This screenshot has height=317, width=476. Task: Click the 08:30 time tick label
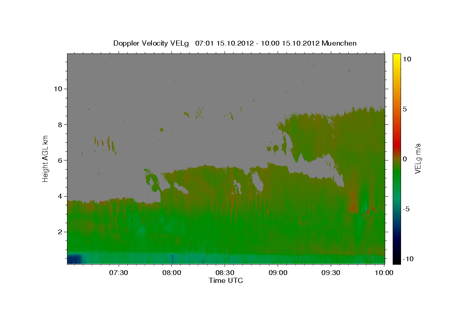(x=225, y=273)
